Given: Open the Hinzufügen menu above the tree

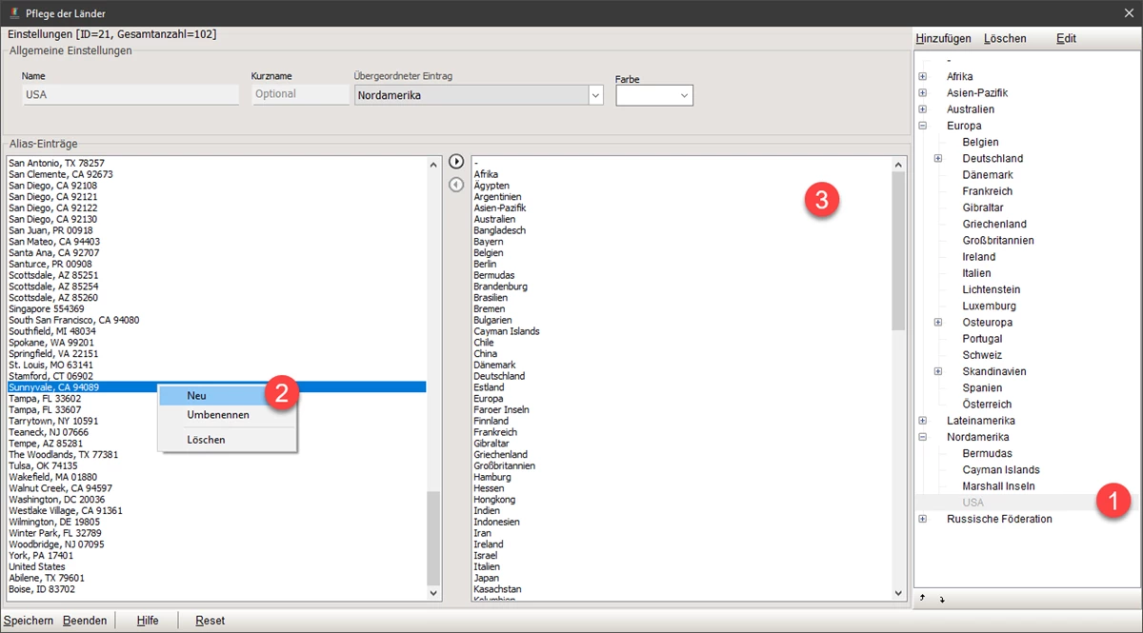Looking at the screenshot, I should point(943,39).
